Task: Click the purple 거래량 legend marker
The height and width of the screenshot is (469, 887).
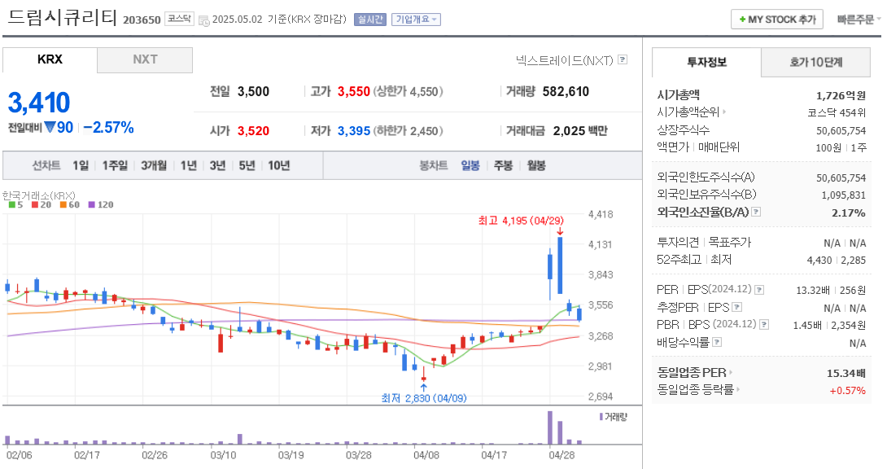Action: pyautogui.click(x=600, y=417)
